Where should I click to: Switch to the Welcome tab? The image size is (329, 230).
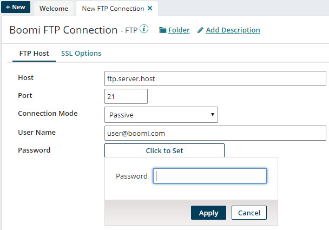click(54, 9)
